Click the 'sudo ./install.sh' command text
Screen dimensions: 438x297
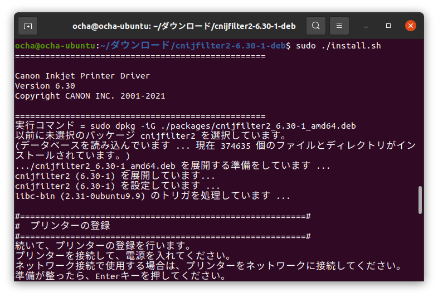point(338,46)
